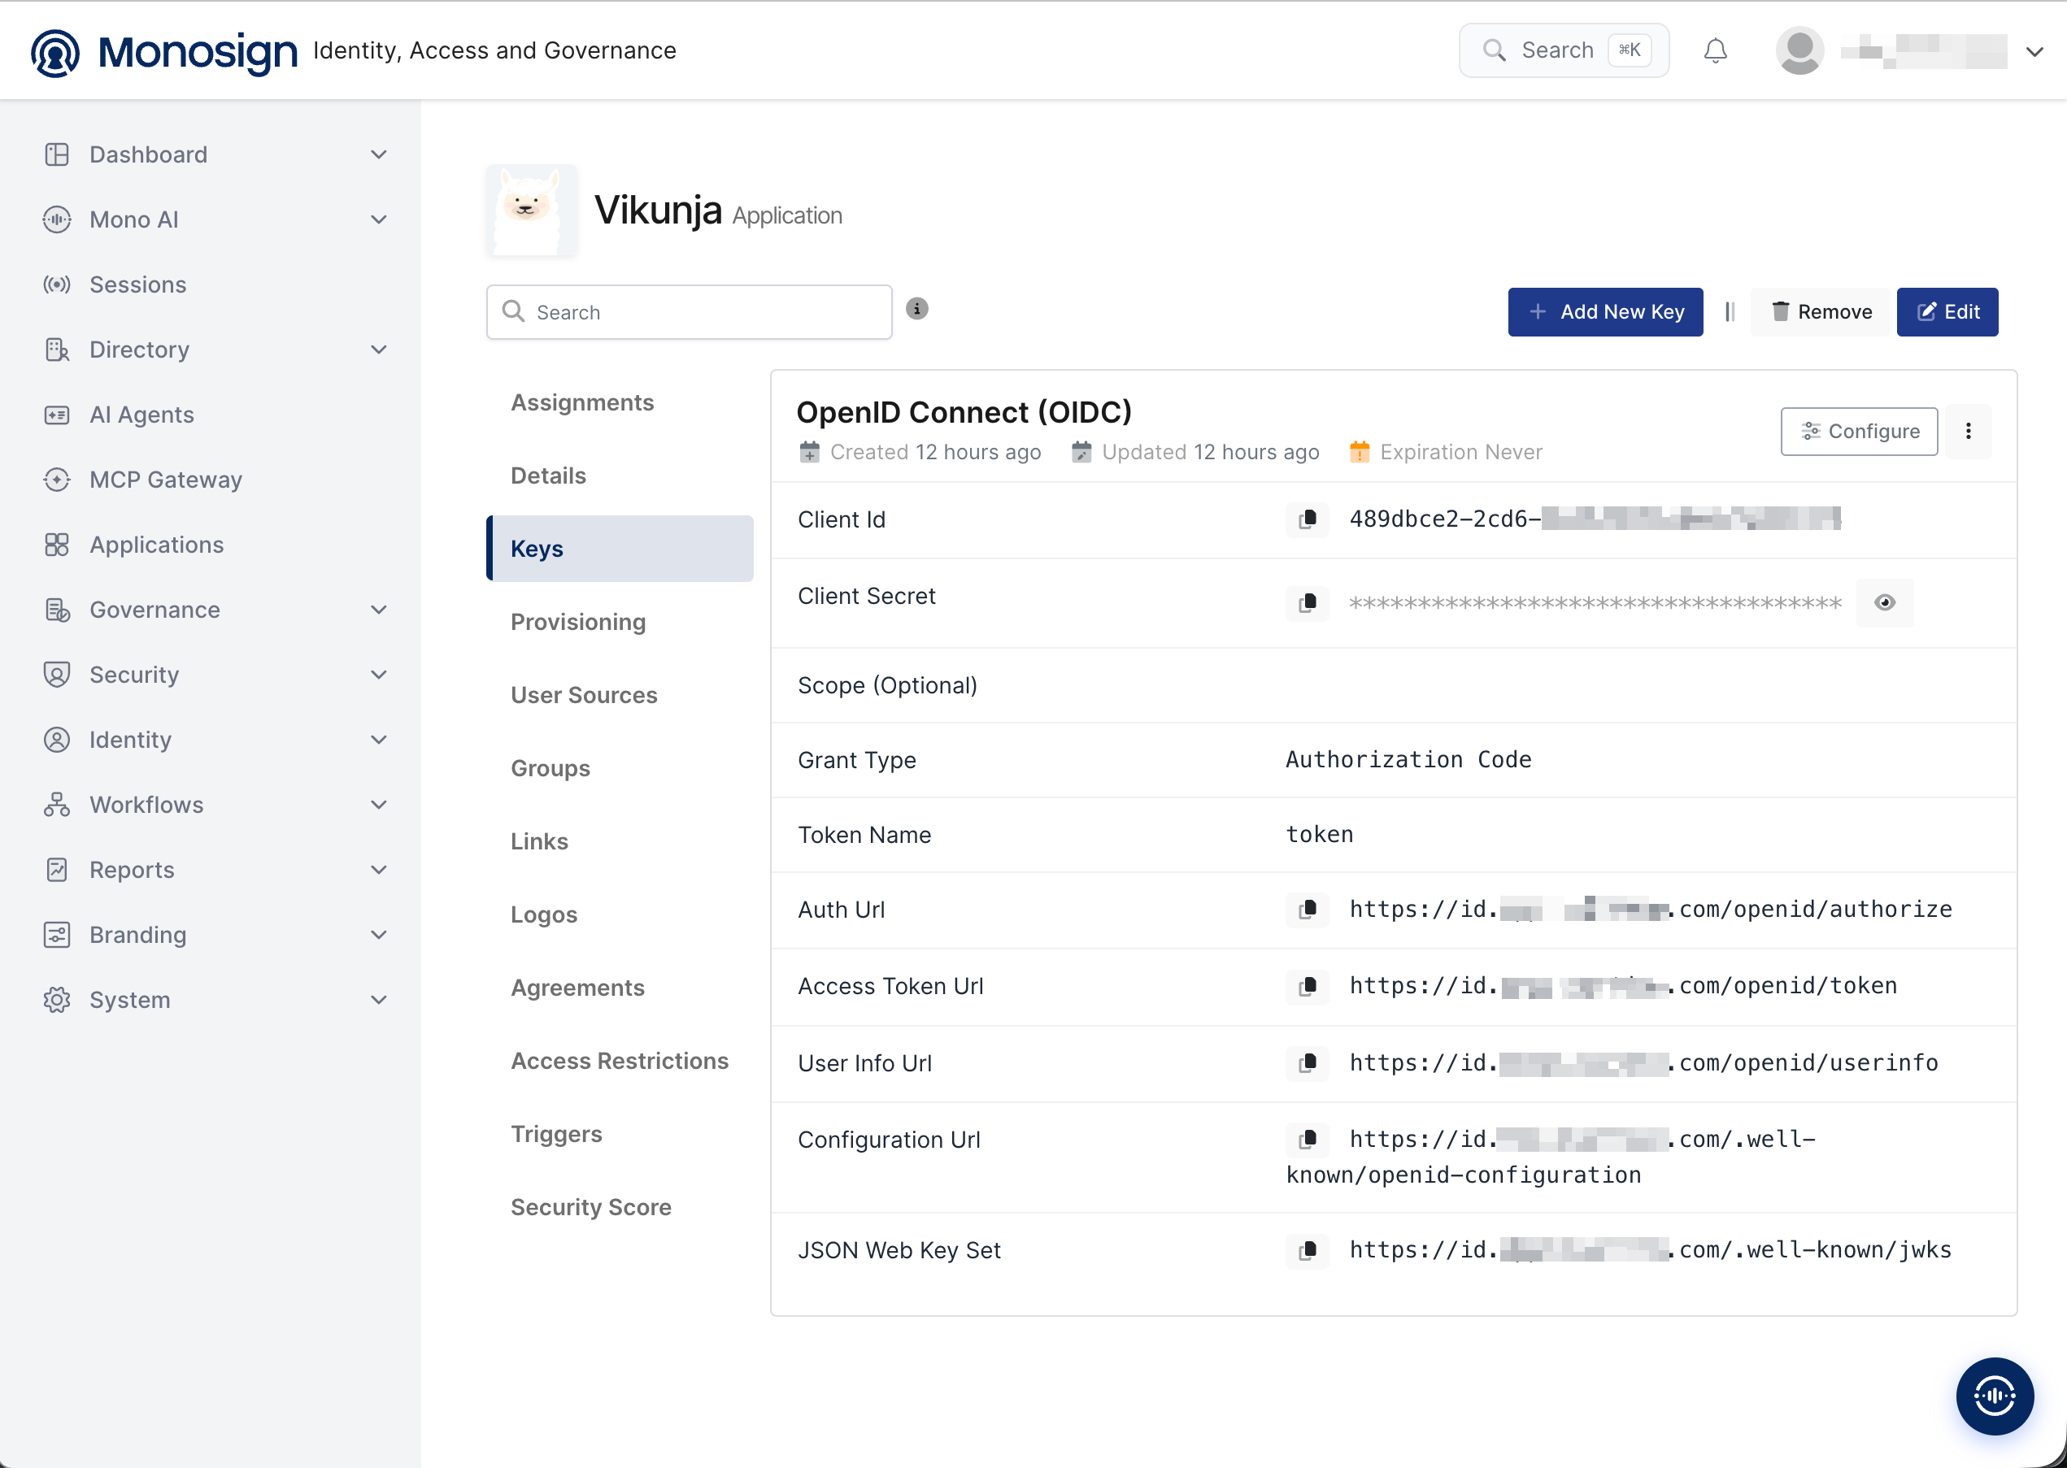Open the Security Score tab

pos(620,1208)
